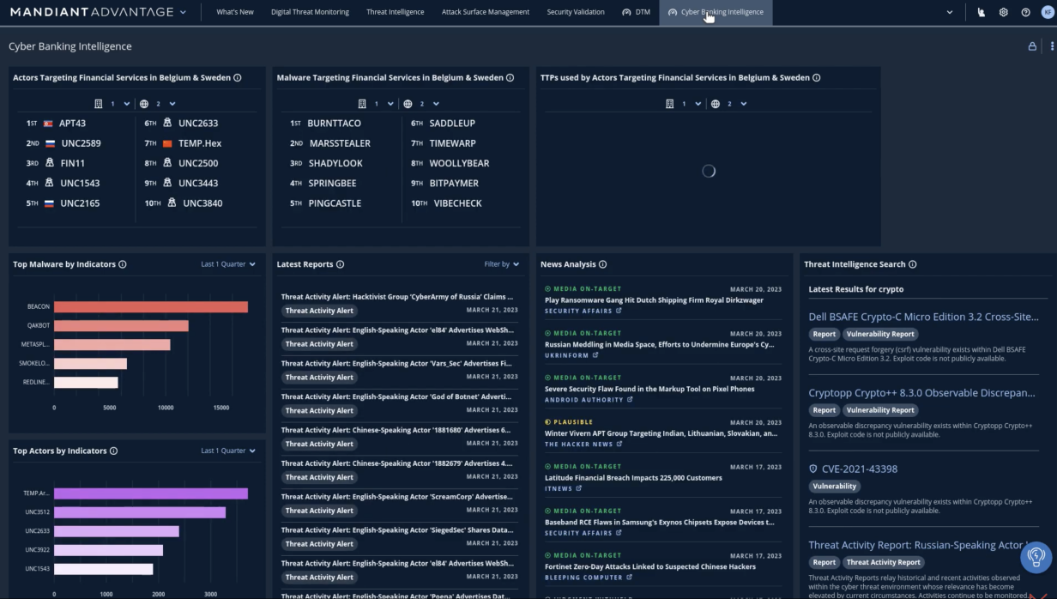Open external link icon next to SECURITY AFFAIRS first article
This screenshot has height=599, width=1057.
click(619, 311)
